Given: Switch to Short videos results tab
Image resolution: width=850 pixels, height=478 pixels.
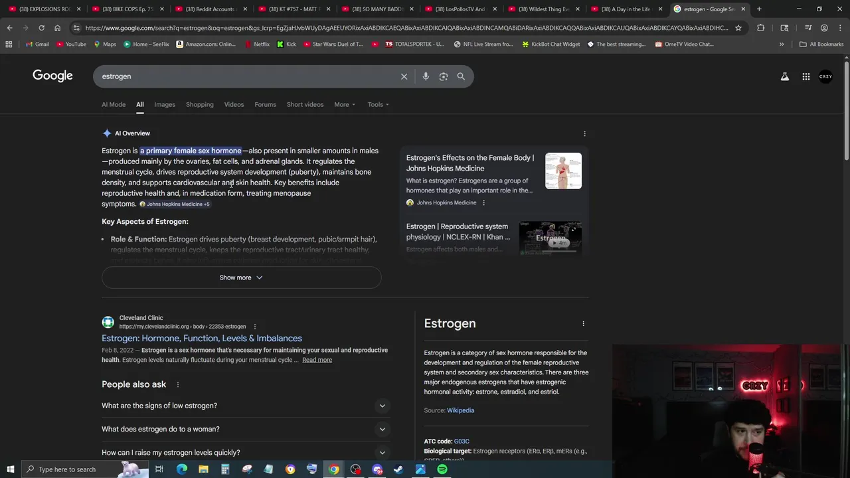Looking at the screenshot, I should click(305, 104).
